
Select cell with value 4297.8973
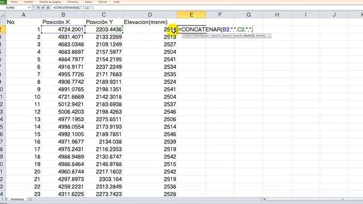point(63,179)
